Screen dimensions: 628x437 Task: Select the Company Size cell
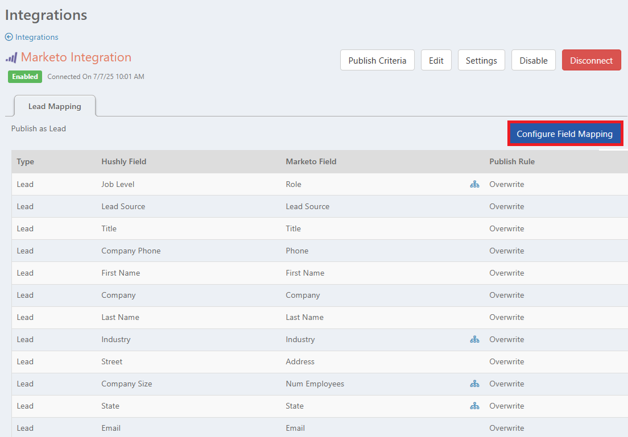[x=126, y=384]
